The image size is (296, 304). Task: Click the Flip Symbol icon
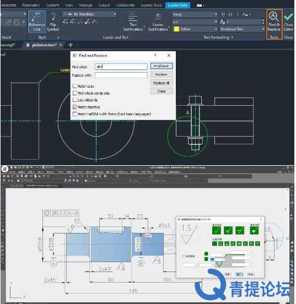tap(53, 17)
